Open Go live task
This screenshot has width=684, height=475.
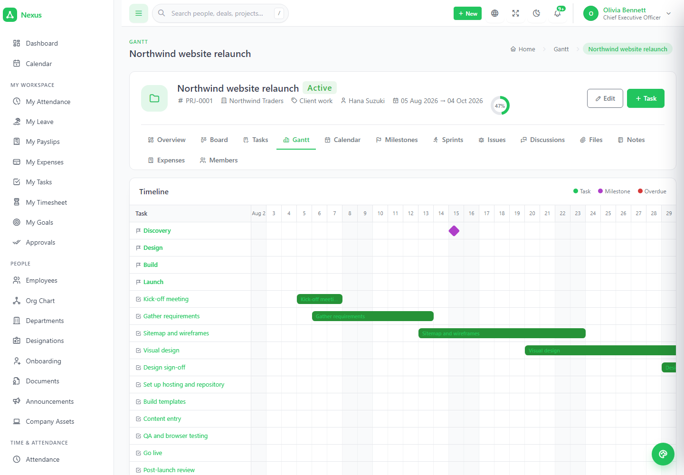coord(152,453)
